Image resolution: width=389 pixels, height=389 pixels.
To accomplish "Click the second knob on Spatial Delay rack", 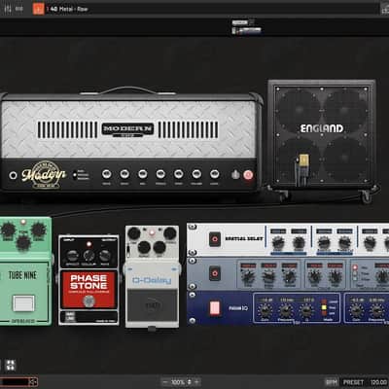I will 299,243.
